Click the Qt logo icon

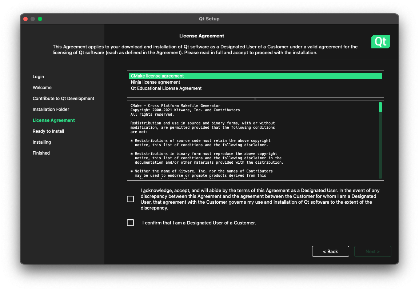[x=380, y=42]
